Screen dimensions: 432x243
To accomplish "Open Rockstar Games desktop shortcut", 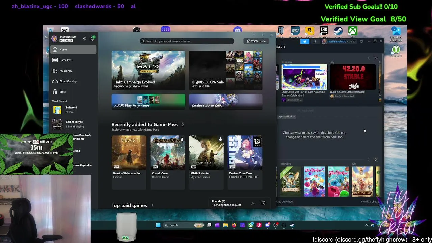I will pyautogui.click(x=309, y=31).
